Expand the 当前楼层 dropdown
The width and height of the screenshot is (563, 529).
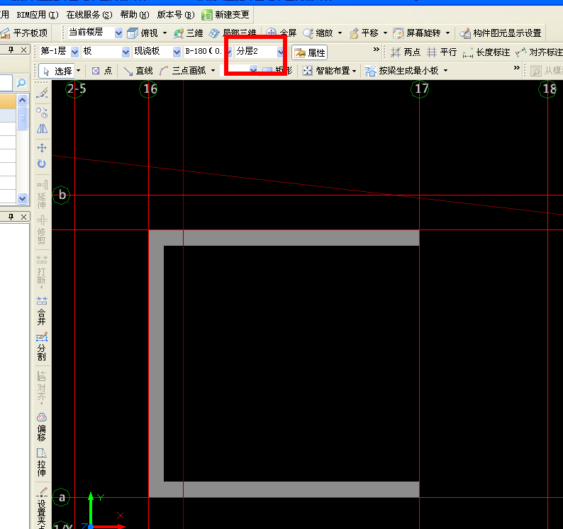[118, 33]
